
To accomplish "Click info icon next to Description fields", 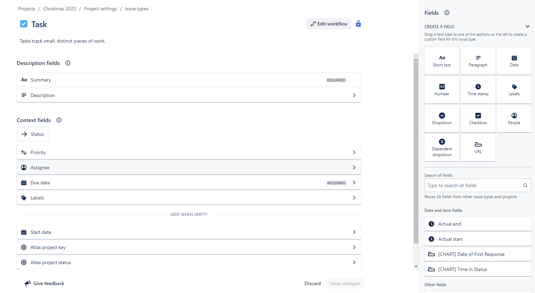I will tap(68, 63).
